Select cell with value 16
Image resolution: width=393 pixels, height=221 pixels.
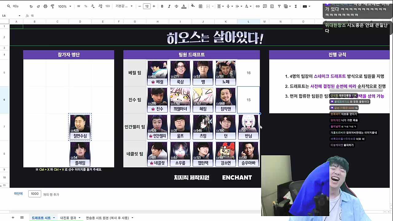click(x=248, y=73)
